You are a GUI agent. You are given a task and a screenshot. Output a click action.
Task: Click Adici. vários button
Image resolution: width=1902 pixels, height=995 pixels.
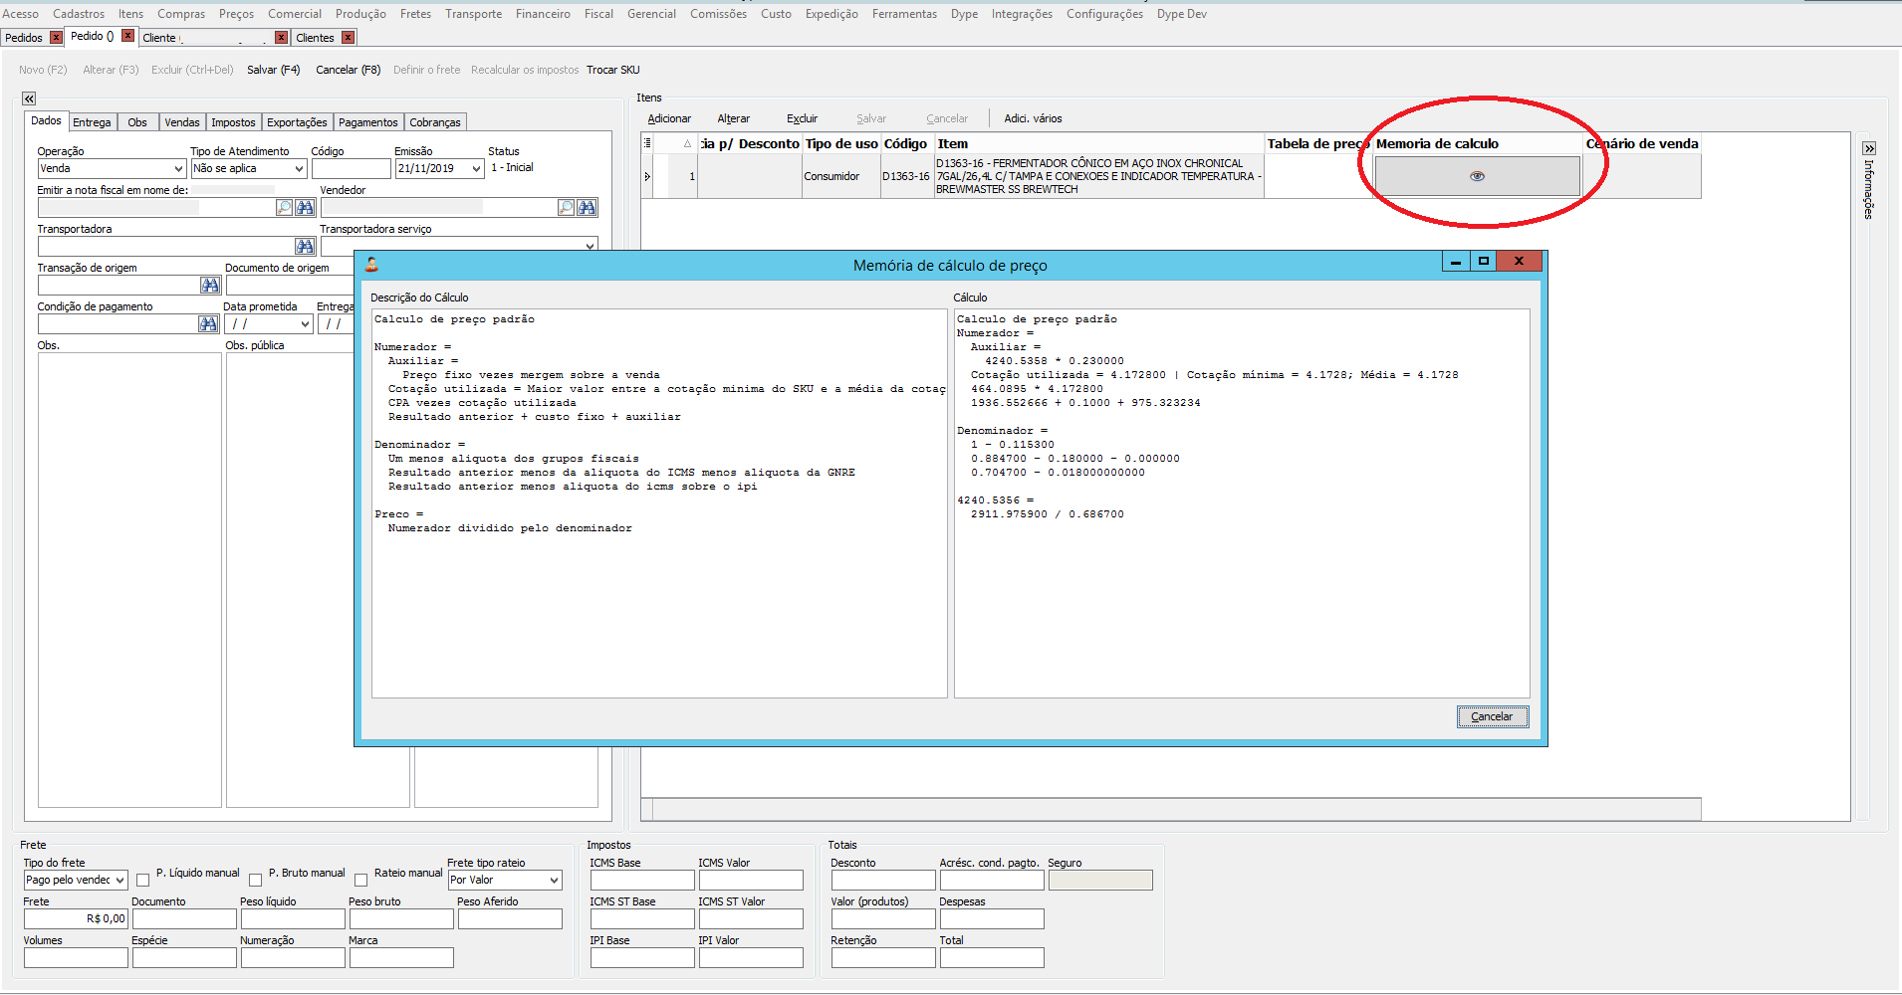[1033, 118]
